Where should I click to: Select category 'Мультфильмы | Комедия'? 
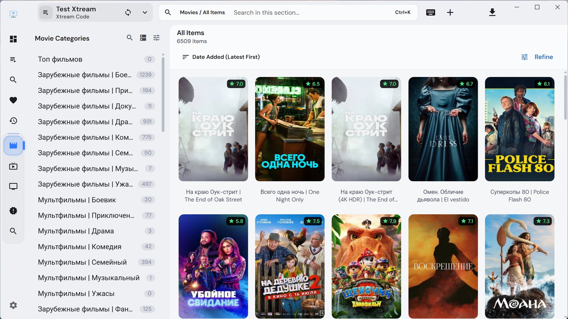(96, 247)
